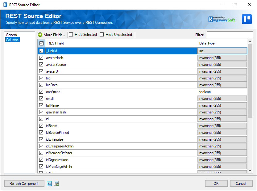Open data type dropdown for avatarUrl

coord(222,71)
